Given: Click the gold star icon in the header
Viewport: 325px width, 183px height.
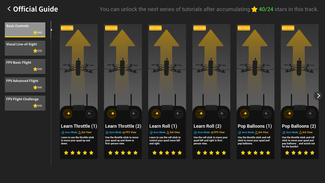Looking at the screenshot, I should [254, 9].
